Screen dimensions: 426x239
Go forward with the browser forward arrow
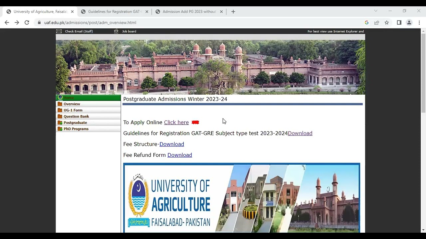click(x=17, y=23)
